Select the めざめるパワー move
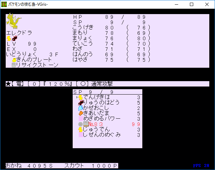215x170 pixels. coord(107,119)
